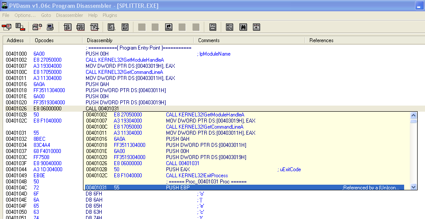
Task: Click the popup scrollbar down arrow
Action: coord(413,187)
